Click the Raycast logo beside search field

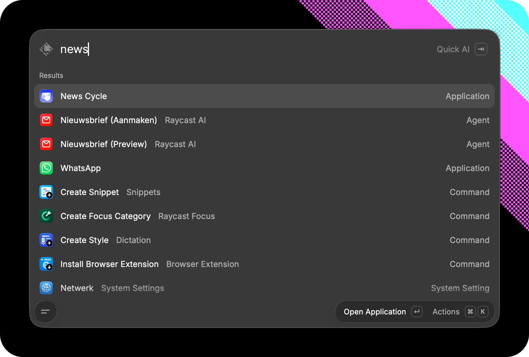pos(46,49)
